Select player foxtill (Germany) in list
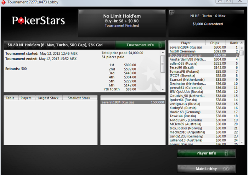 pyautogui.click(x=204, y=51)
